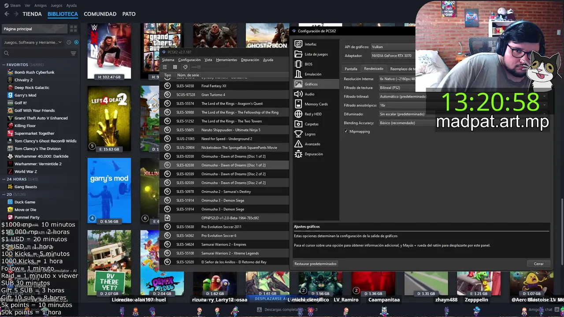Click the disc icon for Final Fantasy XII
This screenshot has width=564, height=317.
pyautogui.click(x=167, y=86)
